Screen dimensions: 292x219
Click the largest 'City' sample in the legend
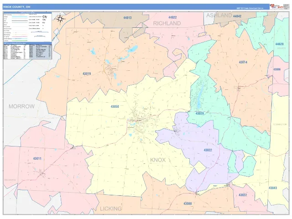tap(45, 17)
